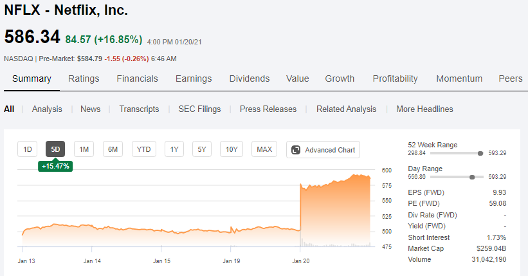Viewport: 528px width, 276px height.
Task: Go to the Dividends tab
Action: click(250, 78)
